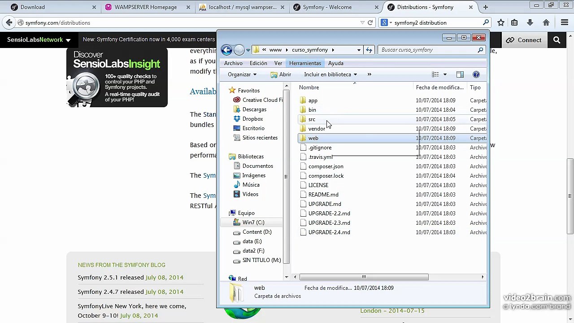Image resolution: width=574 pixels, height=323 pixels.
Task: Click the Creative Cloud Files icon
Action: click(x=237, y=100)
